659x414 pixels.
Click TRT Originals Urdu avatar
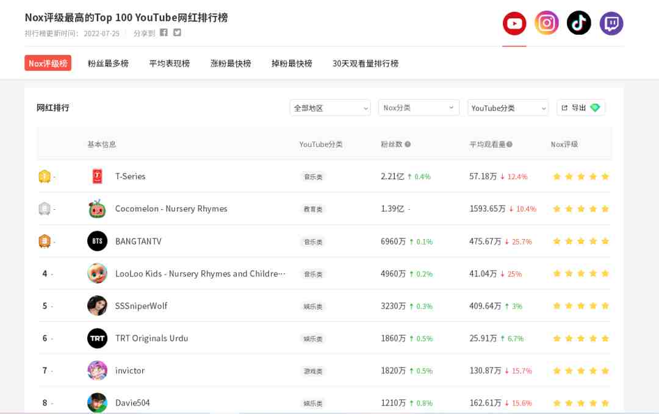(97, 338)
